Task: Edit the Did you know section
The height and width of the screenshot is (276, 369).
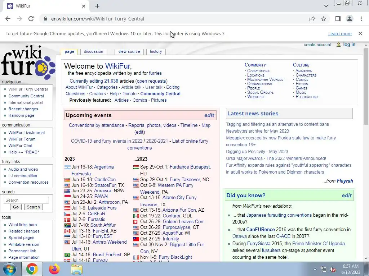Action: 346,195
